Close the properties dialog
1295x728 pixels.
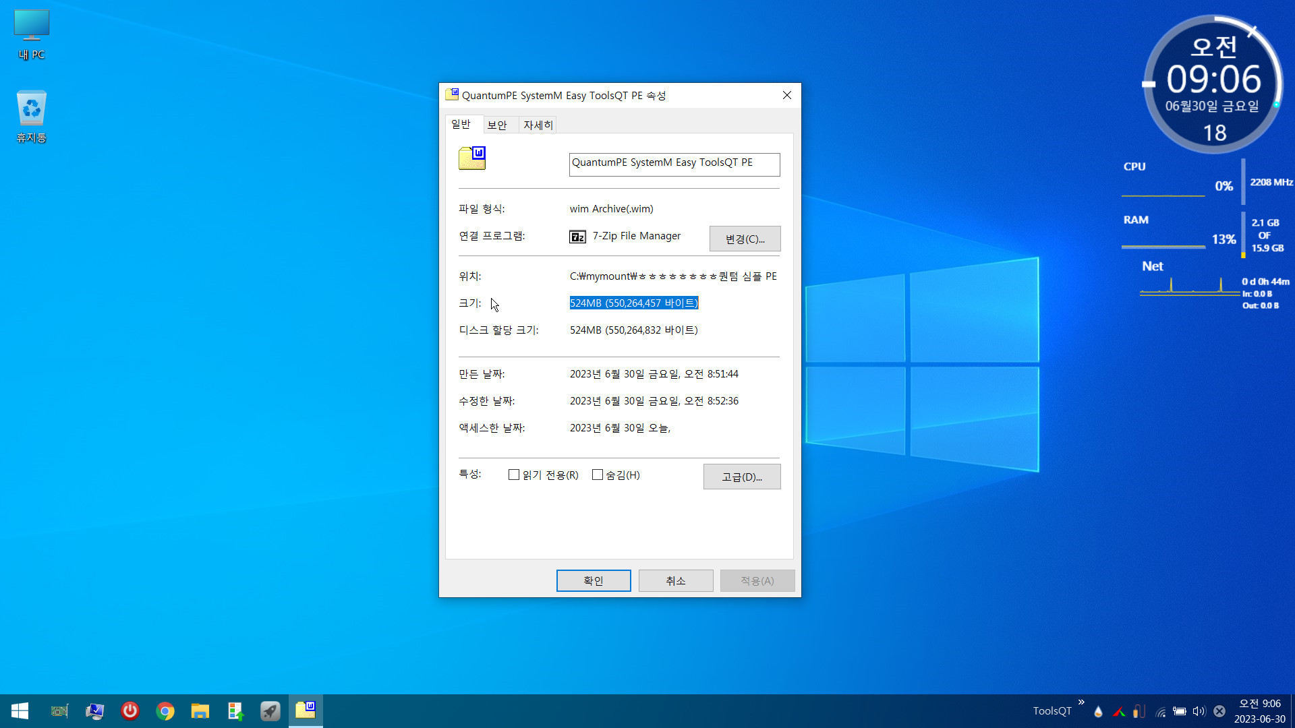tap(787, 95)
